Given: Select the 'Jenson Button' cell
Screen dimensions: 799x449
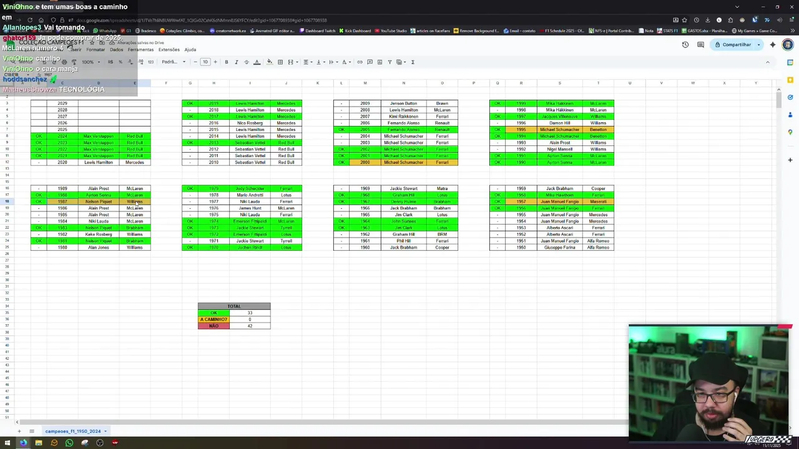Looking at the screenshot, I should point(403,103).
